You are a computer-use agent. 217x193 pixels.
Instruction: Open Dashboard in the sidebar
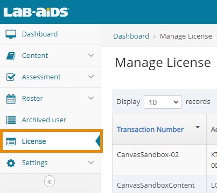point(50,34)
